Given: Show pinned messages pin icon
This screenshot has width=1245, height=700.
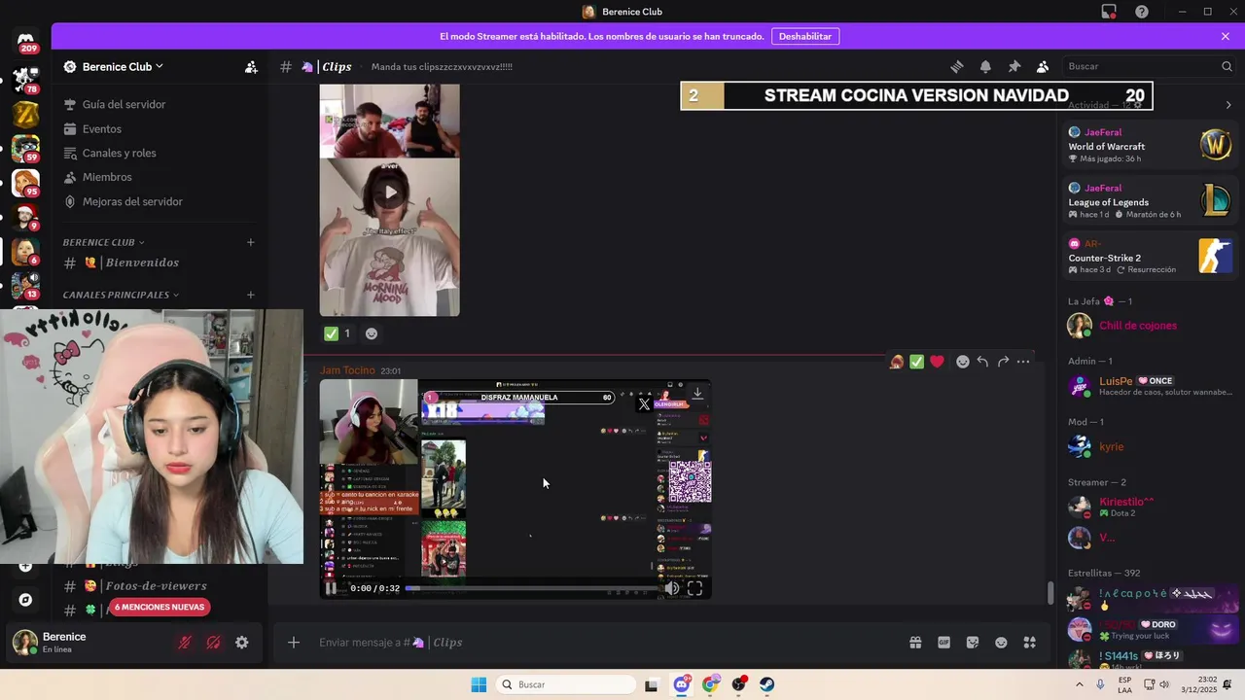Looking at the screenshot, I should (1014, 66).
